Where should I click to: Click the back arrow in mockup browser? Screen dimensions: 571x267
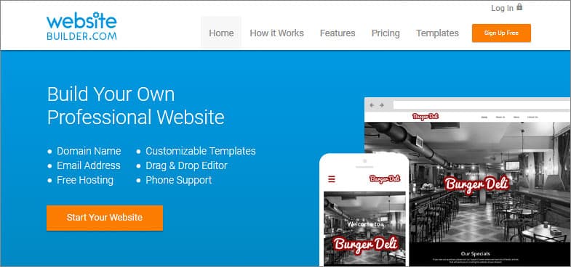[x=372, y=105]
